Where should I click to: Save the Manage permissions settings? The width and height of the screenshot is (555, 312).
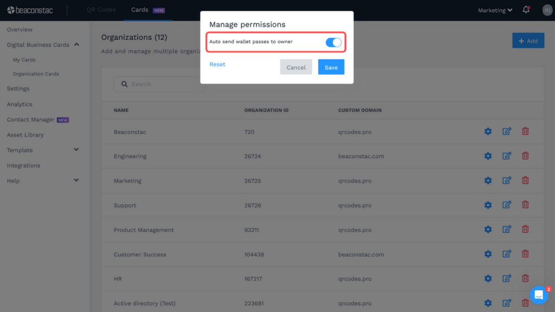pos(331,67)
